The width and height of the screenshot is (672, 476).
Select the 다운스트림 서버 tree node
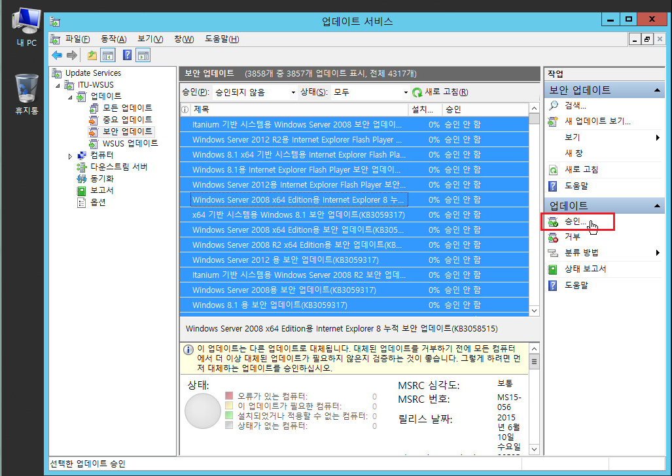[118, 167]
